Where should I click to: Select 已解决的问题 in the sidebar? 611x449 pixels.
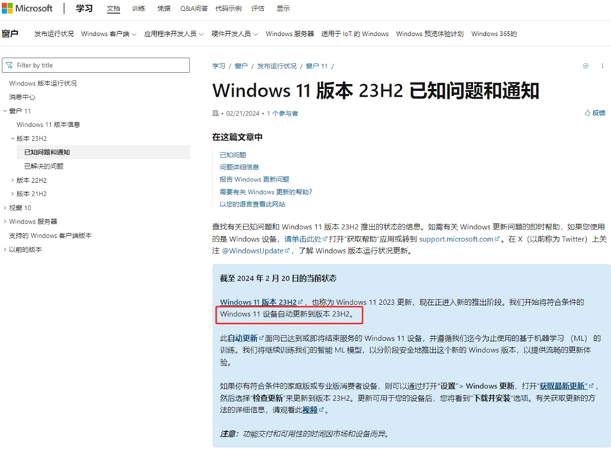44,167
